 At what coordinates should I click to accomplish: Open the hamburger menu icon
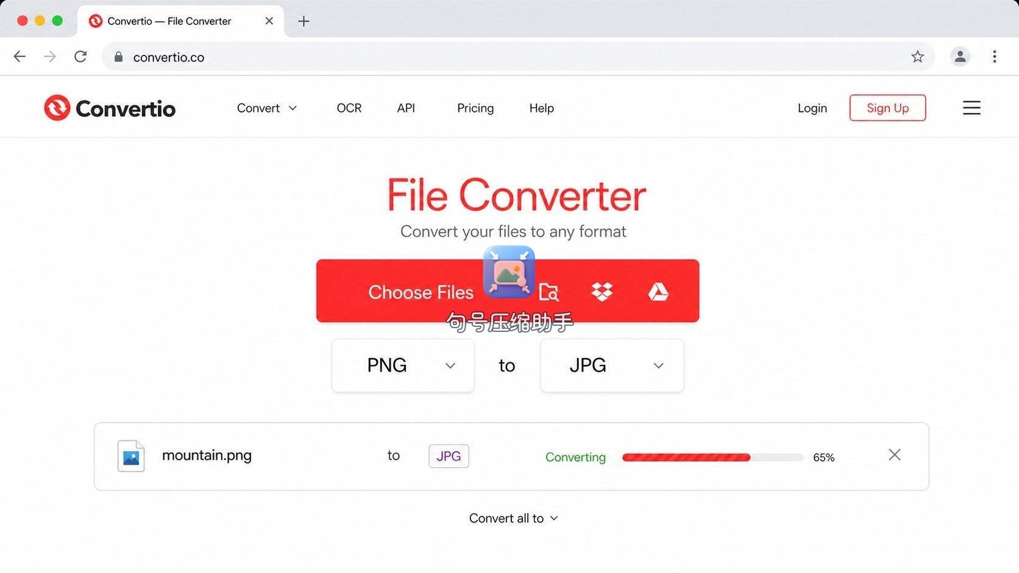pos(971,108)
